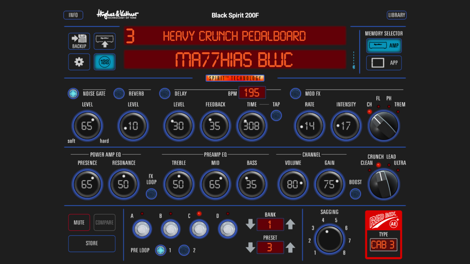The height and width of the screenshot is (264, 470).
Task: Click the Preset number display
Action: [270, 247]
